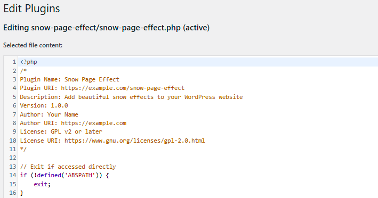Click the "if (!defined('ABSPATH'))" line
The image size is (378, 198).
coord(65,176)
